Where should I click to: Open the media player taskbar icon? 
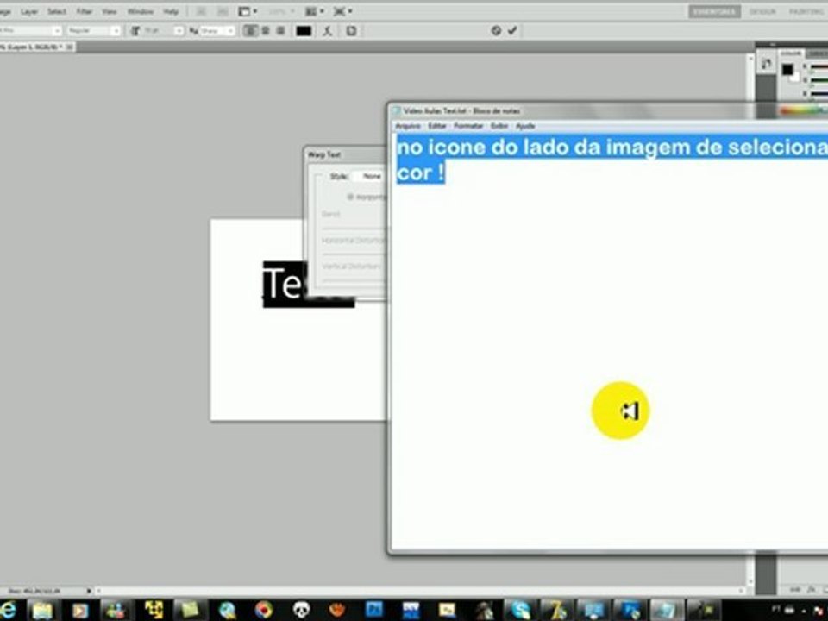click(x=79, y=610)
